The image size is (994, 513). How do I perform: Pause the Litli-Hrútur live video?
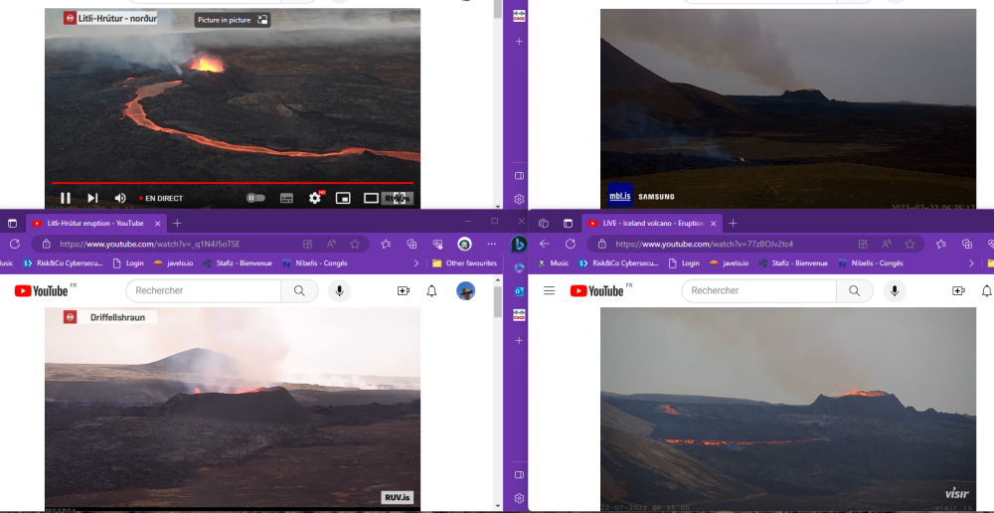66,198
